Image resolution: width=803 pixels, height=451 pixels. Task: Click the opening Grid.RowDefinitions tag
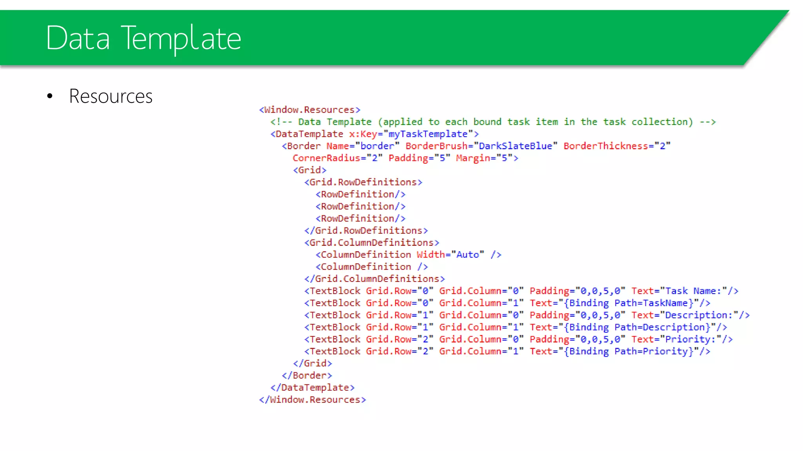pyautogui.click(x=363, y=182)
